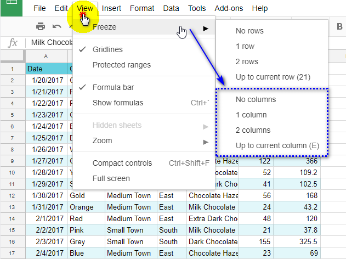This screenshot has width=346, height=259.
Task: Click the value 325.5 cell
Action: (297, 241)
